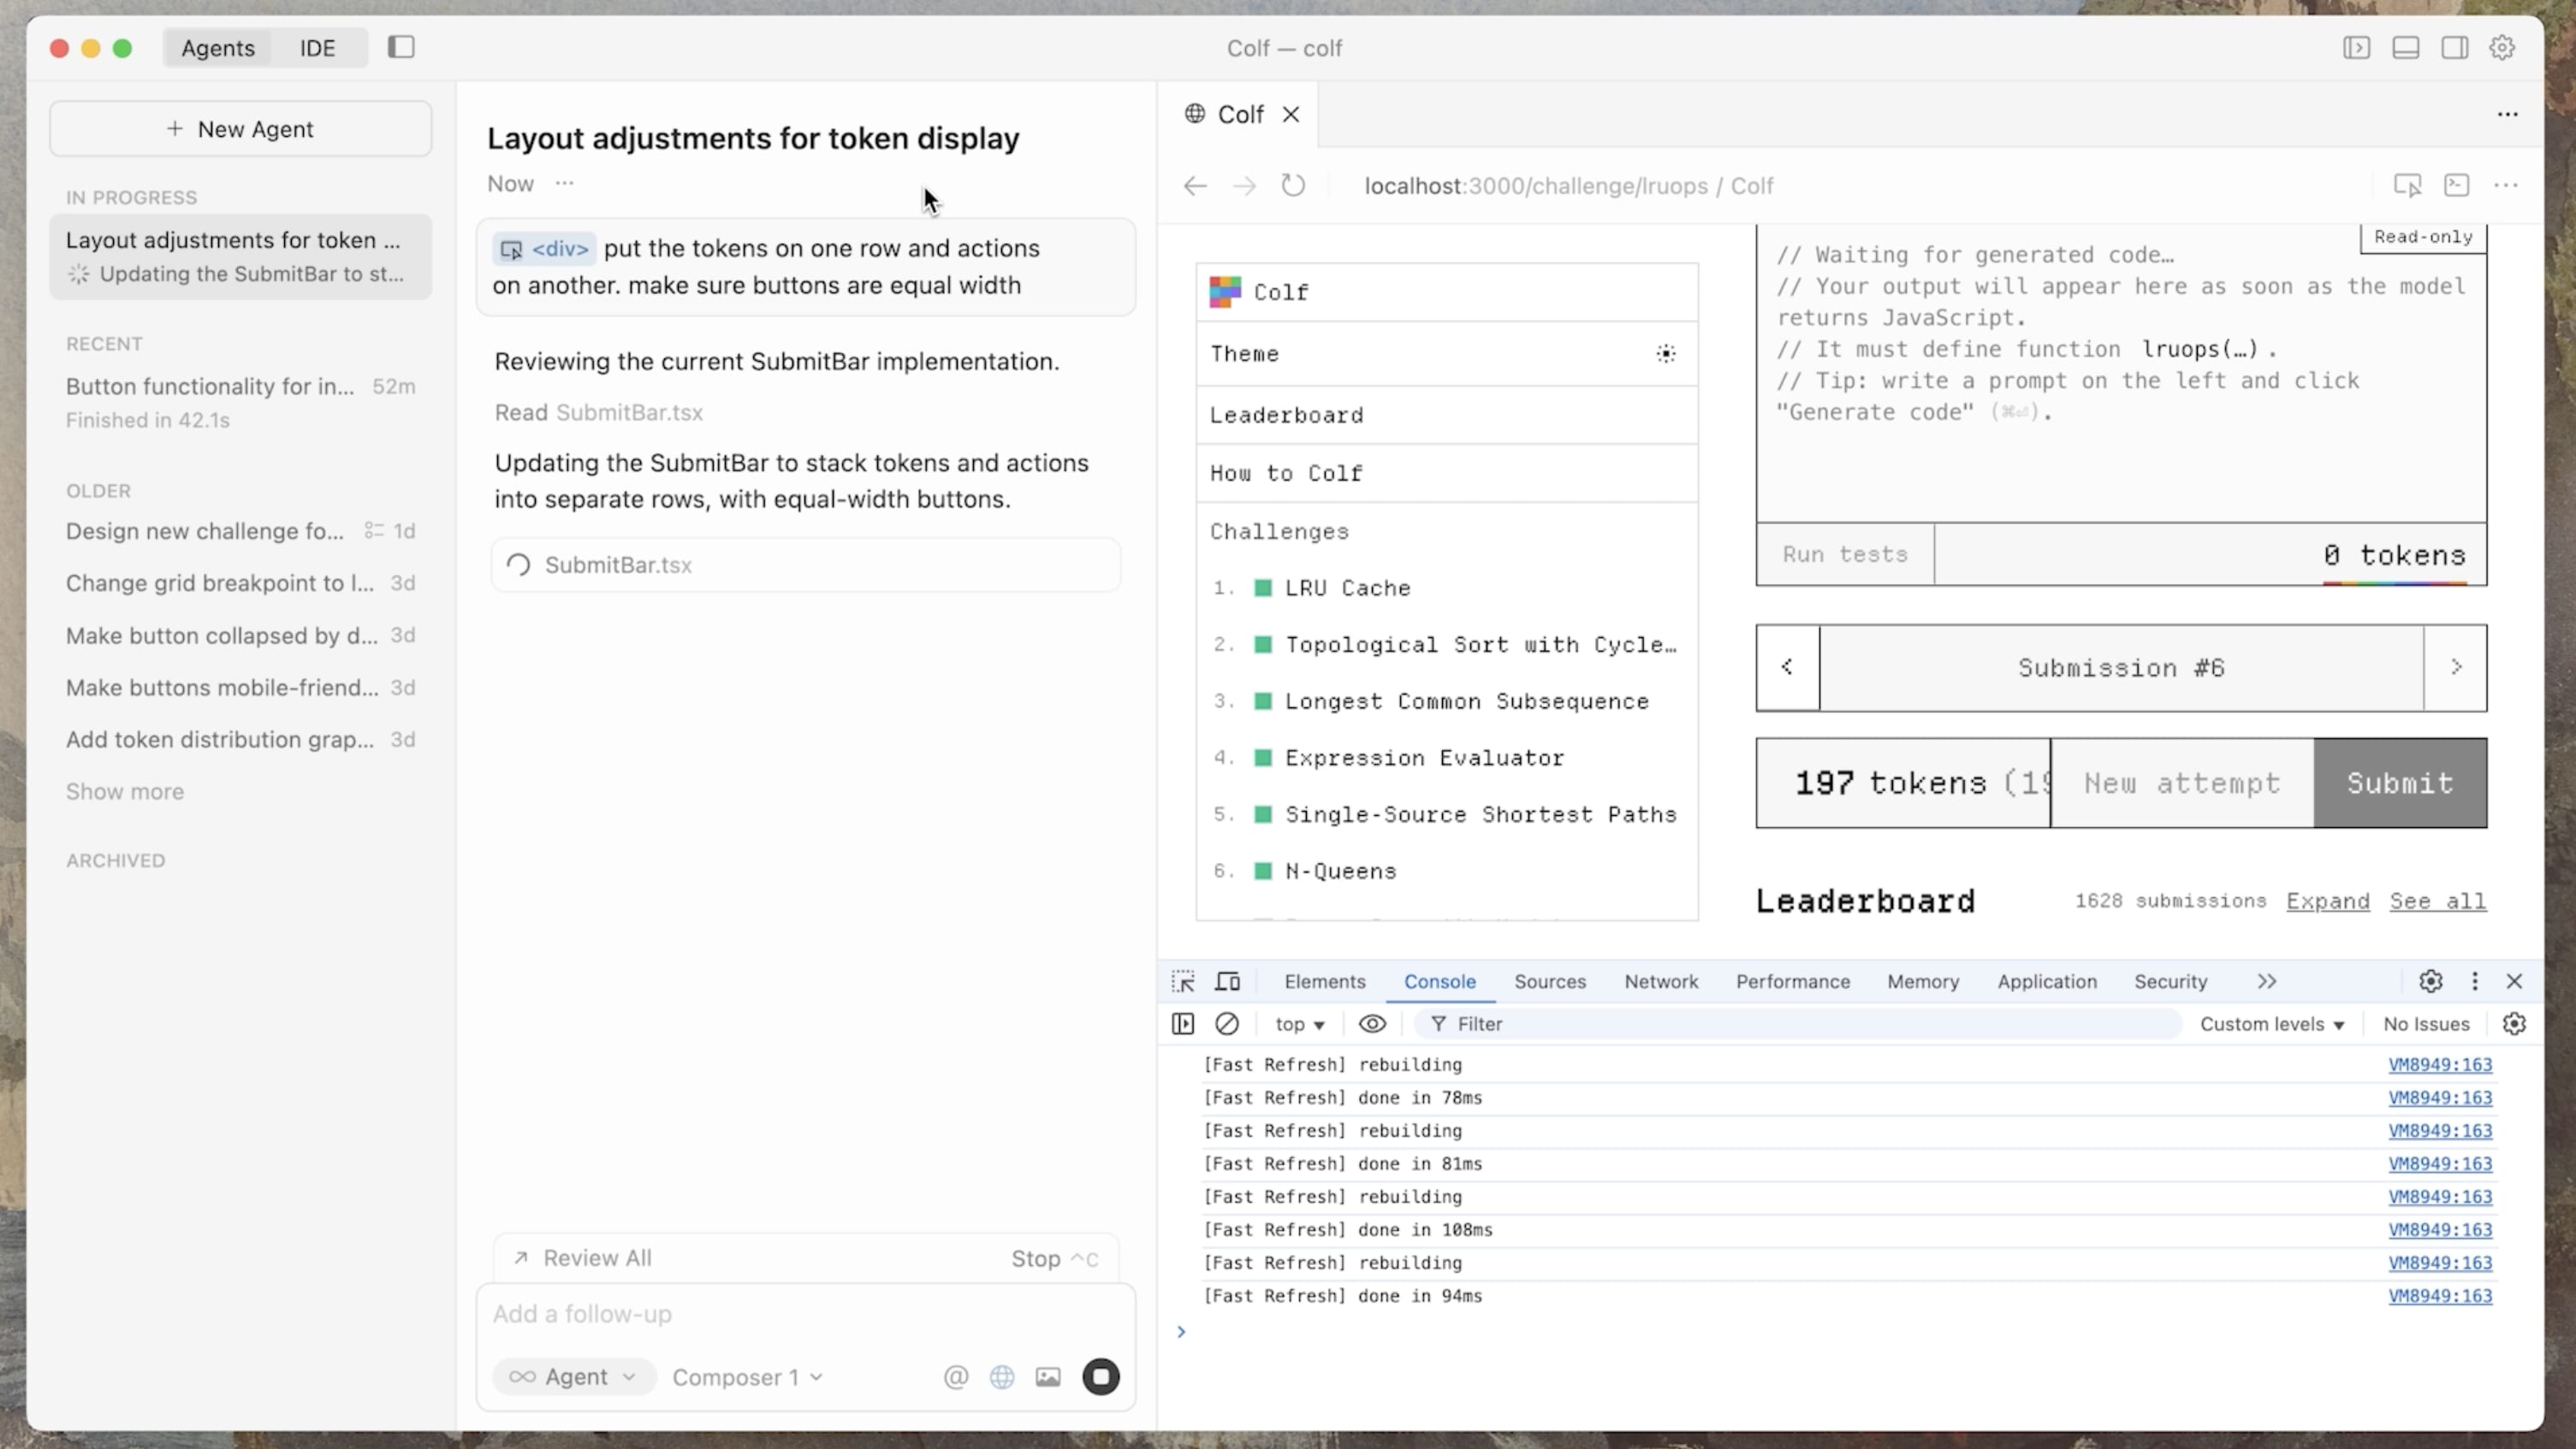Switch to the IDE tab
This screenshot has width=2576, height=1449.
click(317, 48)
